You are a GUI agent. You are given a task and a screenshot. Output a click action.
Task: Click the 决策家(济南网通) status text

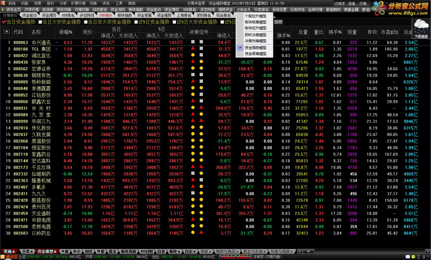tap(268, 257)
